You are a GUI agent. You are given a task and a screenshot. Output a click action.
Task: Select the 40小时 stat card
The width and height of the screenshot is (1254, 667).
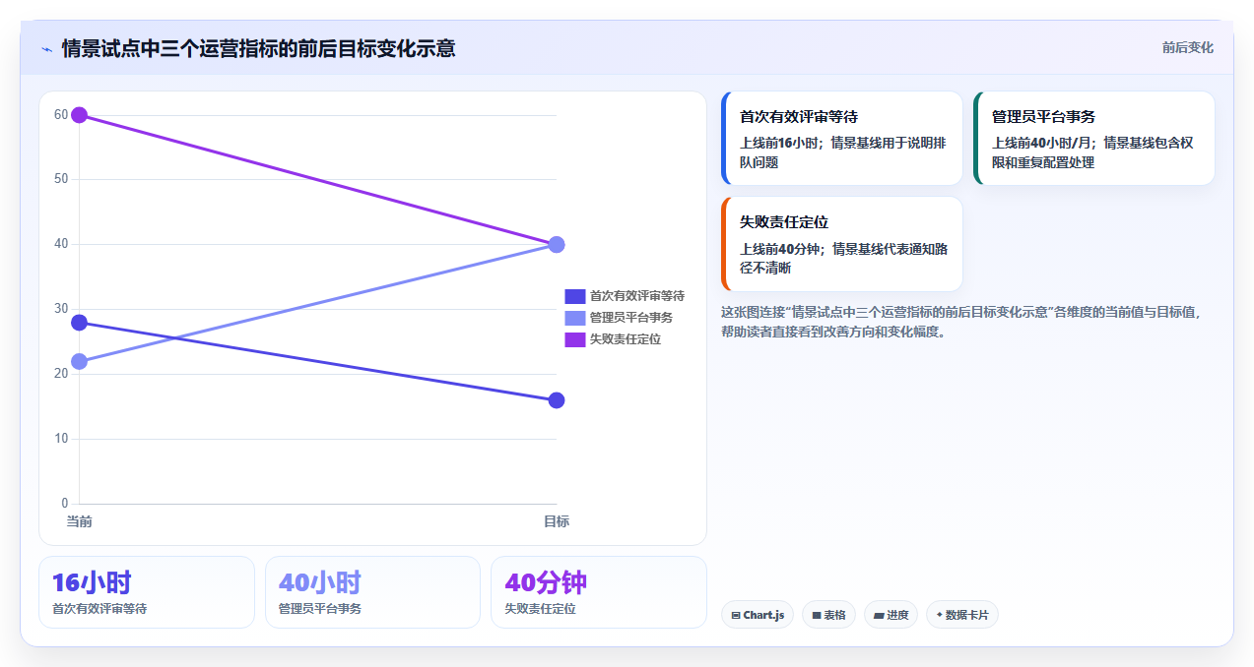click(372, 592)
